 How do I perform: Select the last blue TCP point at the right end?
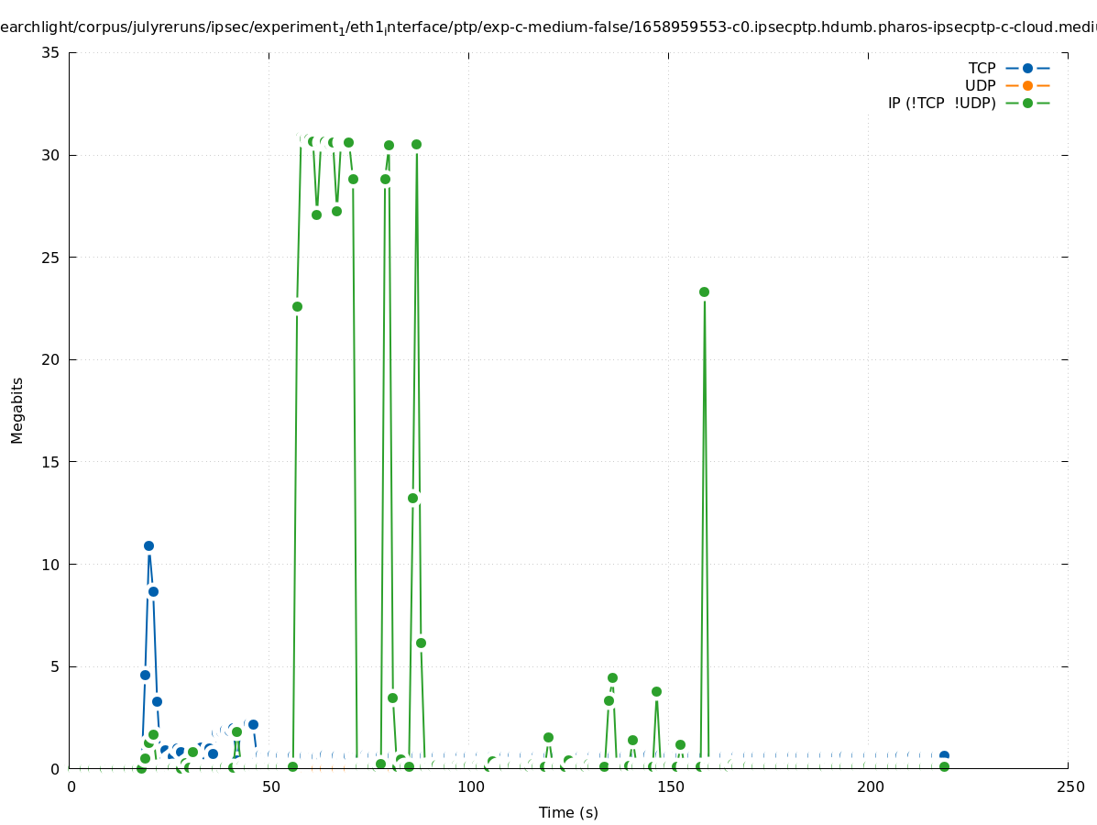point(944,756)
